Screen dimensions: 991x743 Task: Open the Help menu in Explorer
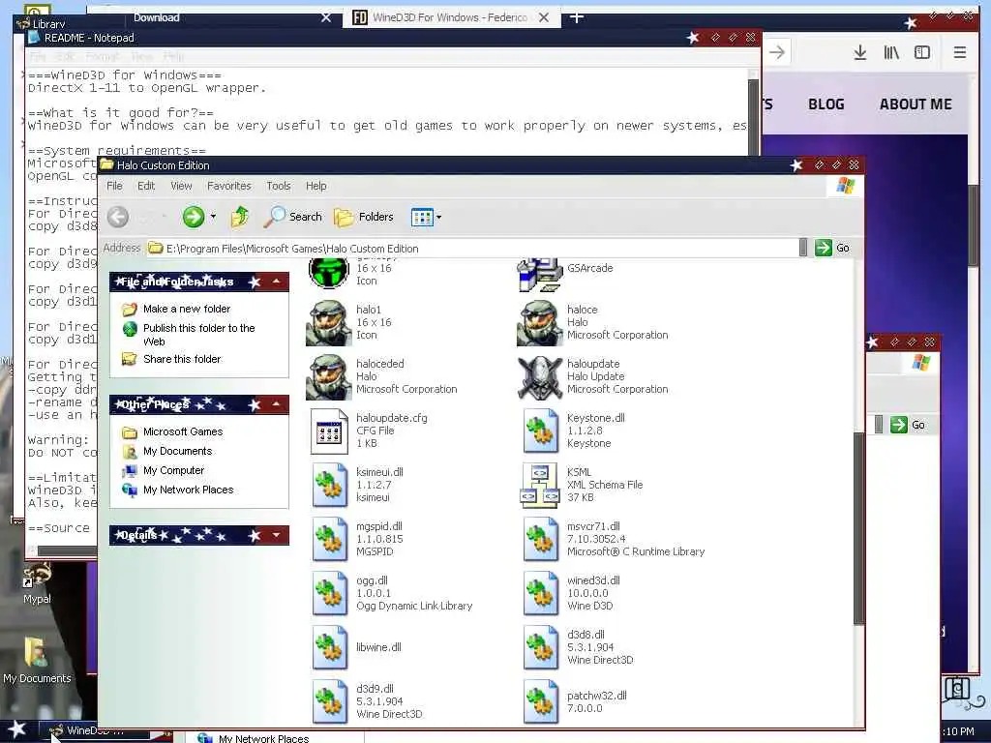click(316, 186)
